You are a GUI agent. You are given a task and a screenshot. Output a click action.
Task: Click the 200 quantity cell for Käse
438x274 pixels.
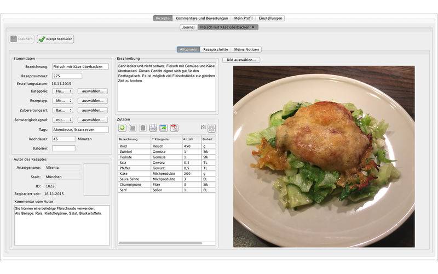click(192, 173)
